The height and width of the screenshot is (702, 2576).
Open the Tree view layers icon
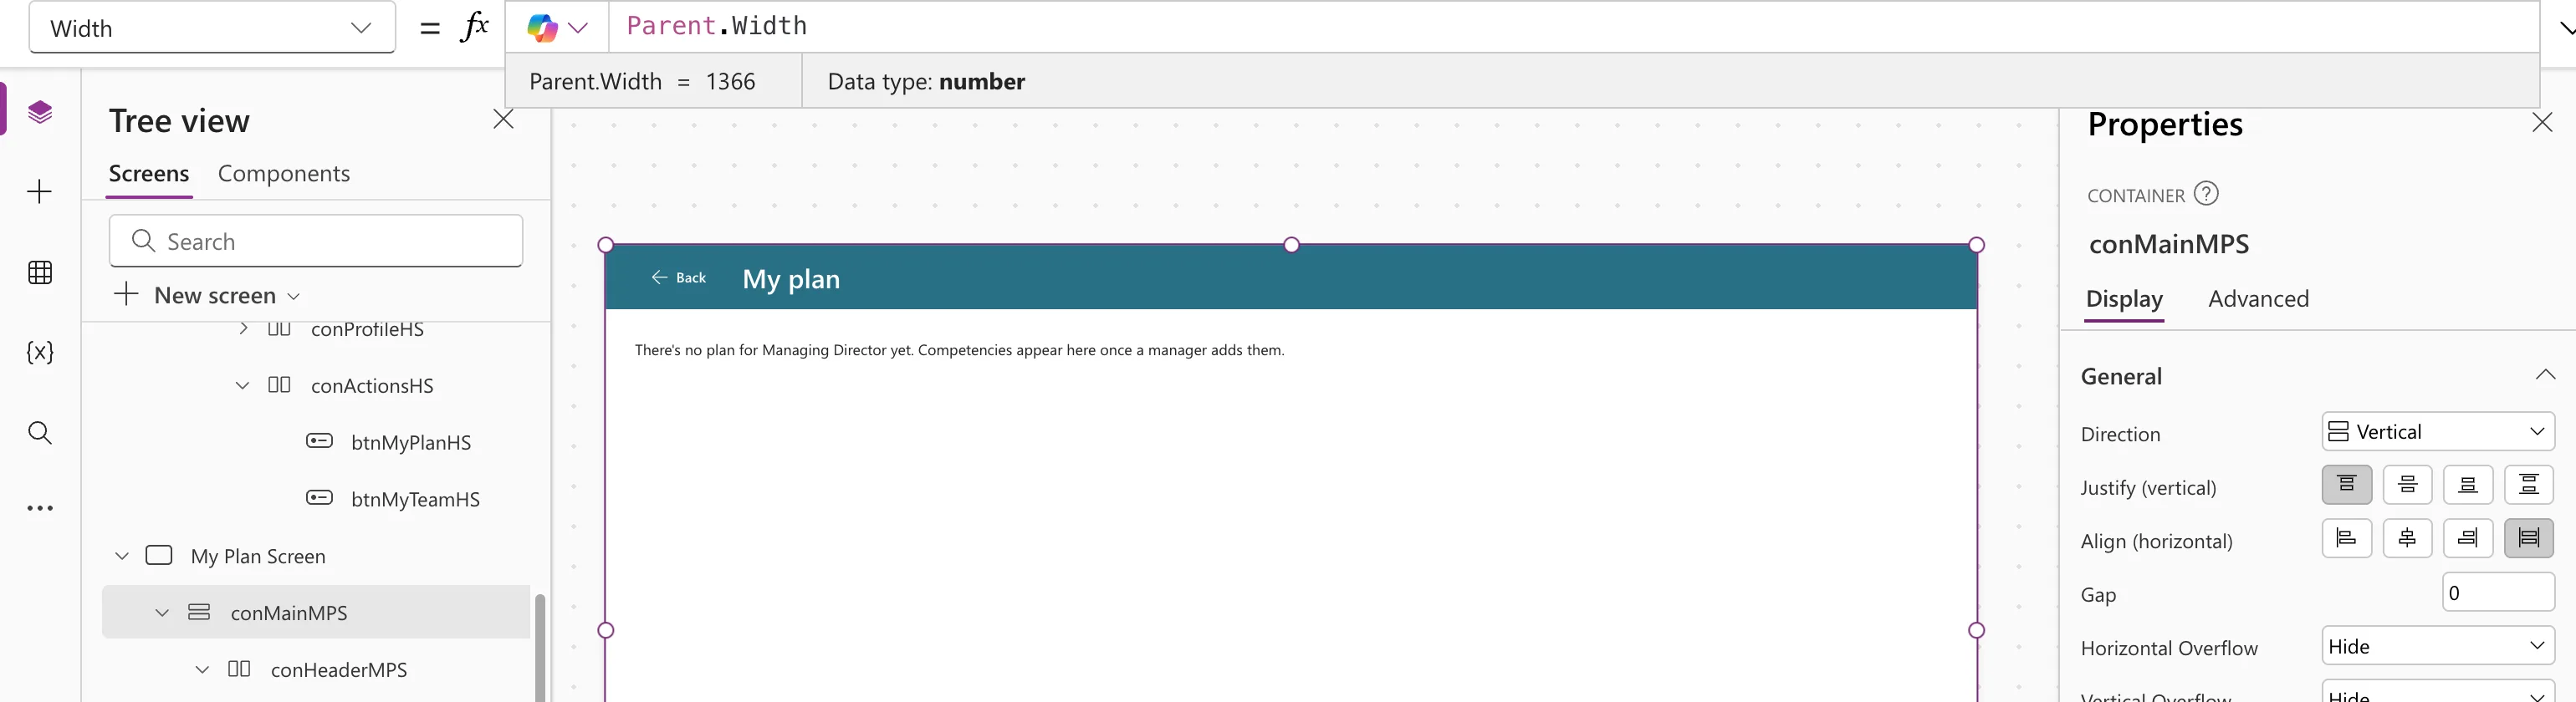click(40, 112)
